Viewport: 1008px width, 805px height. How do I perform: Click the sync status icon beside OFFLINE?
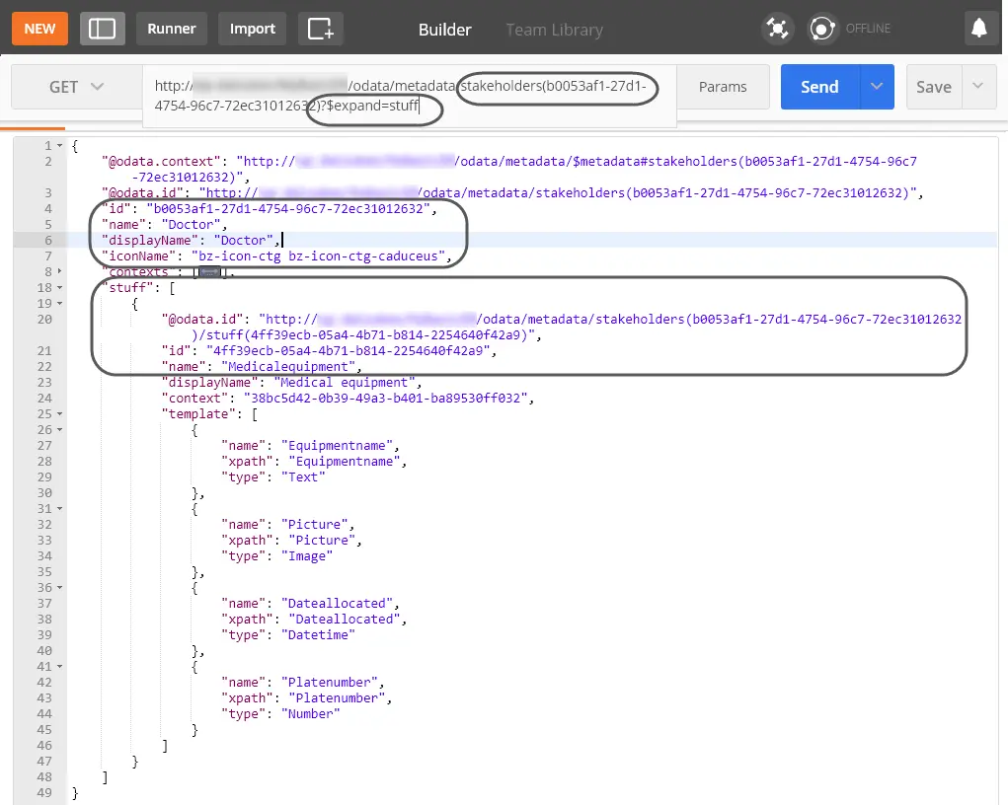(x=822, y=29)
